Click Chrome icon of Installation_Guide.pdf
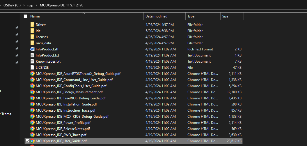This screenshot has height=146, width=307. click(32, 104)
